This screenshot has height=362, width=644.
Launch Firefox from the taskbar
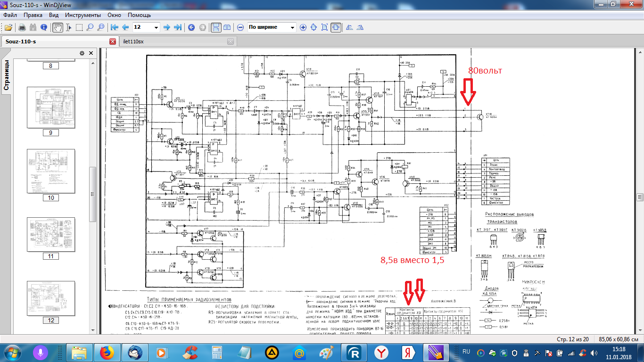107,353
